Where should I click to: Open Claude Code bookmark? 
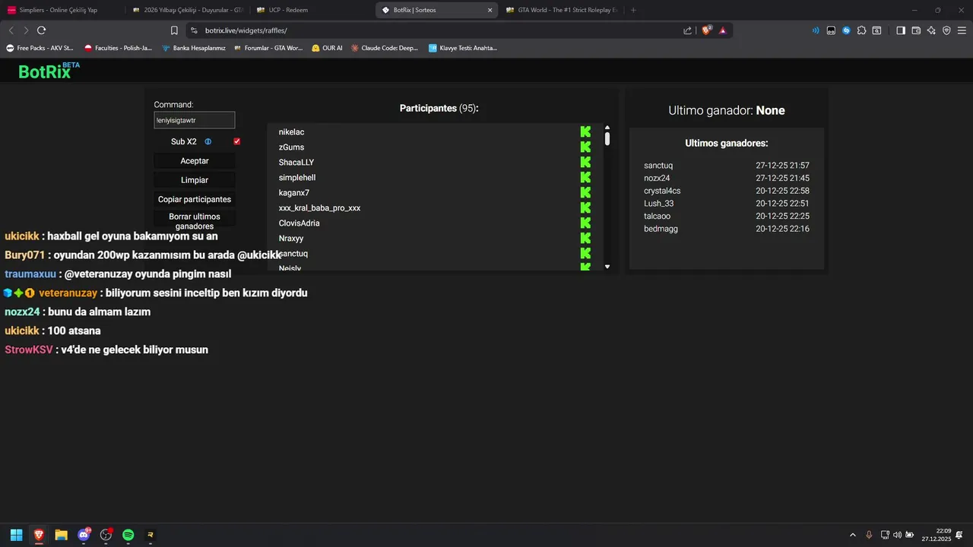[x=385, y=48]
